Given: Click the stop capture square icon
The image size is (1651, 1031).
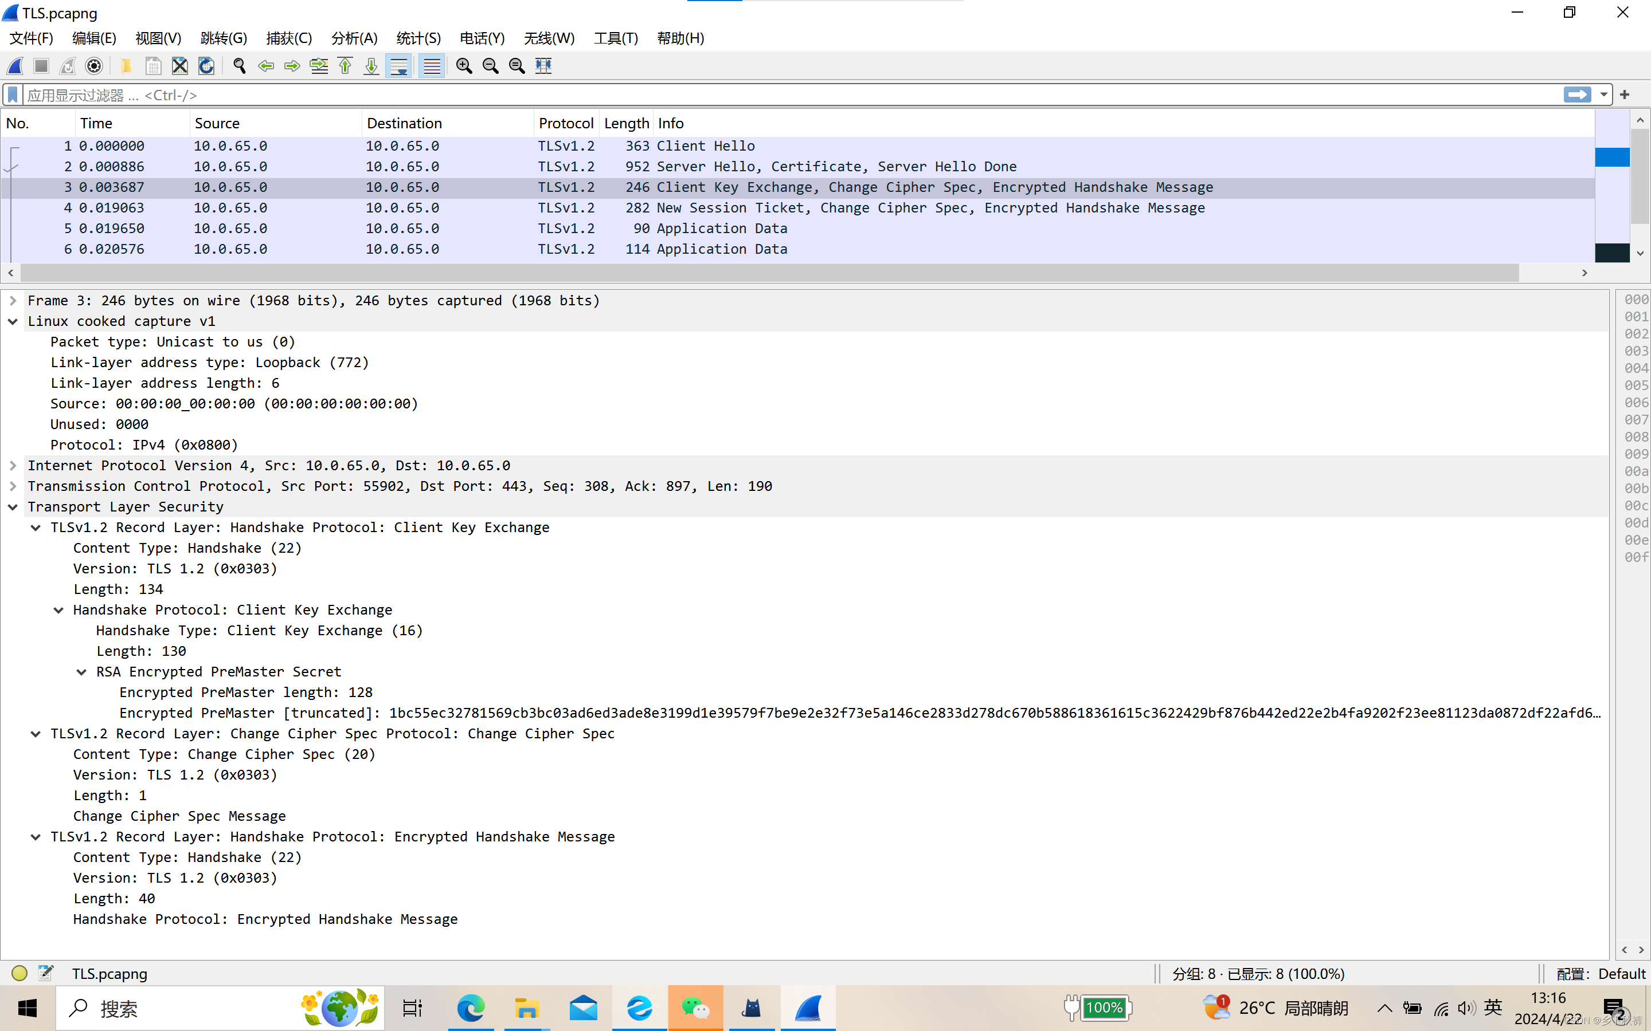Looking at the screenshot, I should [x=41, y=66].
